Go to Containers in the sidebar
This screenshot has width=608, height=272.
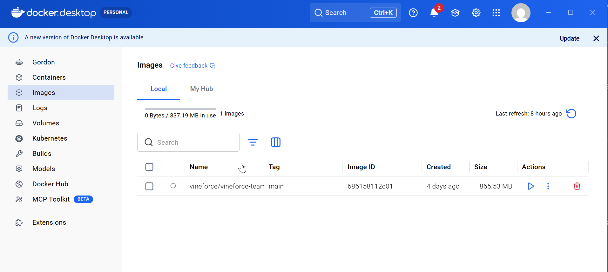(61, 77)
